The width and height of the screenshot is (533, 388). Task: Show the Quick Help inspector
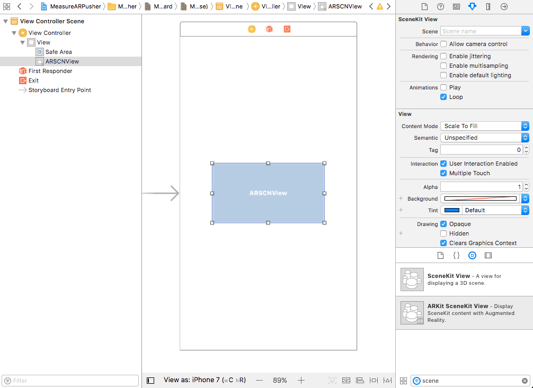point(440,6)
